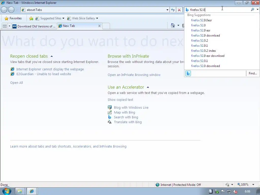Screen dimensions: 260x195
Task: Open Learn more about tabs link
Action: [x=68, y=147]
